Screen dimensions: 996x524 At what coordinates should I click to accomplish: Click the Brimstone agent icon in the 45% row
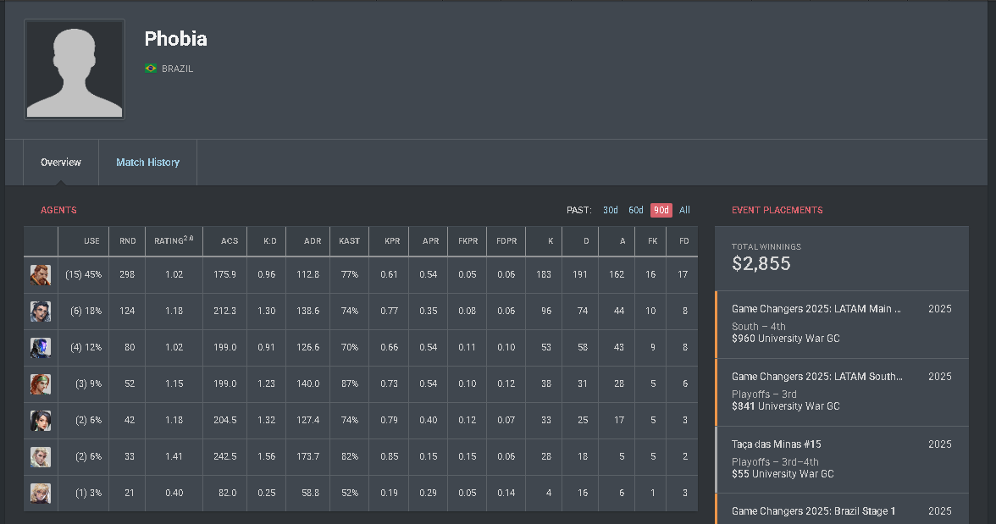point(41,275)
